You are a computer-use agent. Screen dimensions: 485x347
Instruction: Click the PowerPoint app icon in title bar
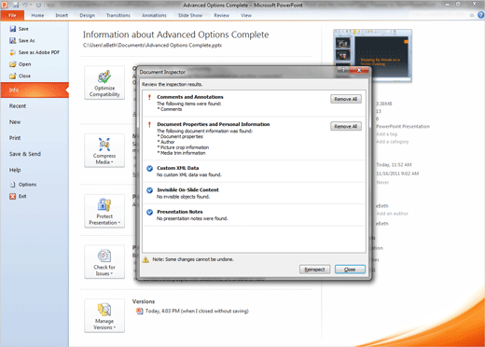click(5, 5)
